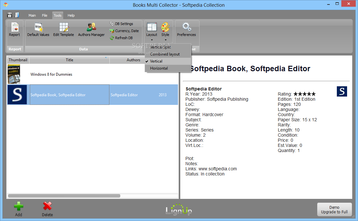Click the five-star Rating value
358x221 pixels.
coord(304,94)
